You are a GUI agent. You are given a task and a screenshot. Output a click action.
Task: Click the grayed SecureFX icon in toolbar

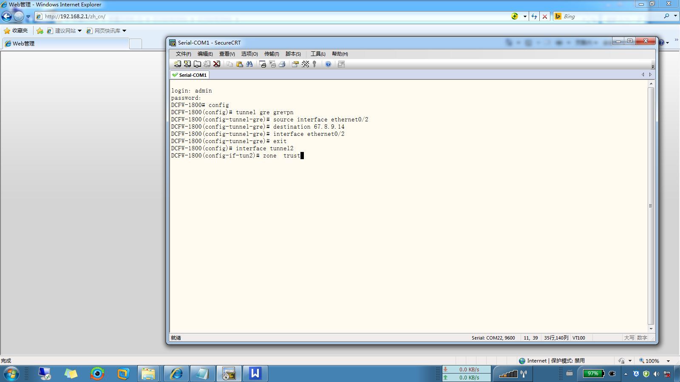point(341,64)
